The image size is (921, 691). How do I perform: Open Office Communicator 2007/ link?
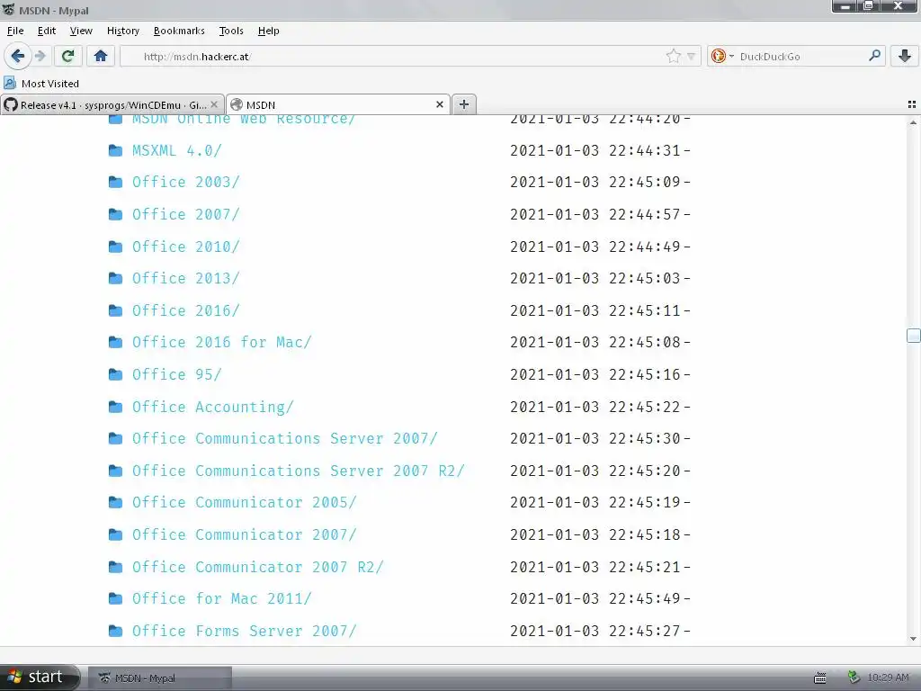click(244, 534)
